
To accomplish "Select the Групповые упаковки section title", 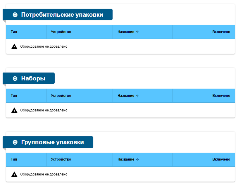I will (x=52, y=142).
